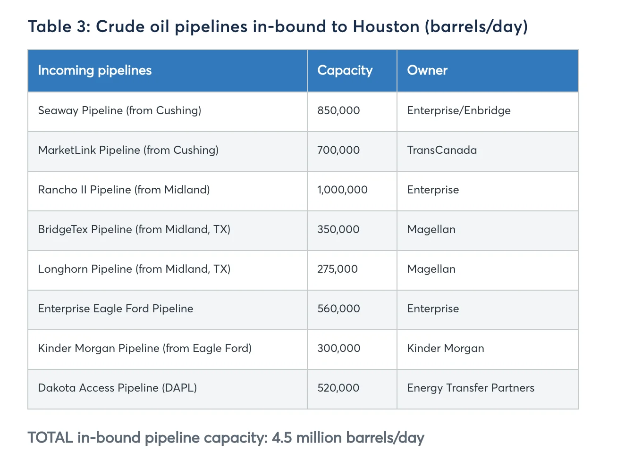This screenshot has width=642, height=468.
Task: Select the 275,000 capacity cell
Action: click(x=338, y=269)
